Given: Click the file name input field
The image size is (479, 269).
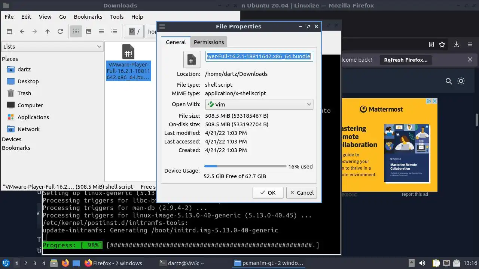Looking at the screenshot, I should pos(259,56).
